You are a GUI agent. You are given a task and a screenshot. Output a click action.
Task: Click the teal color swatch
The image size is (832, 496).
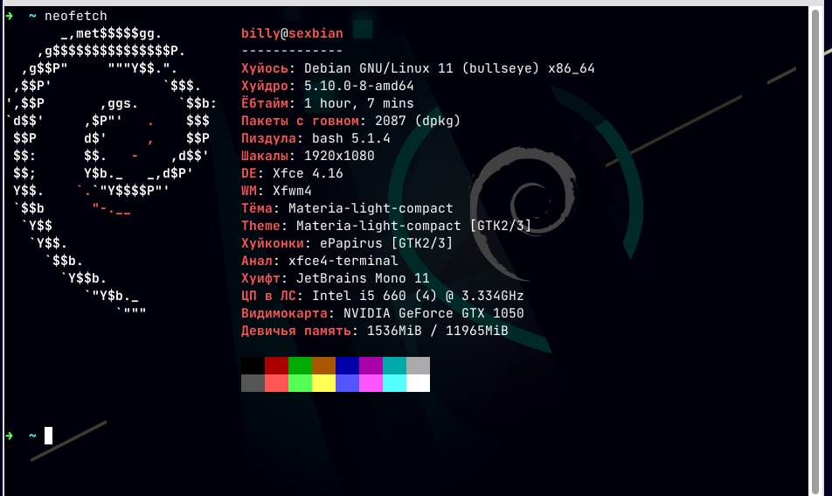coord(394,366)
